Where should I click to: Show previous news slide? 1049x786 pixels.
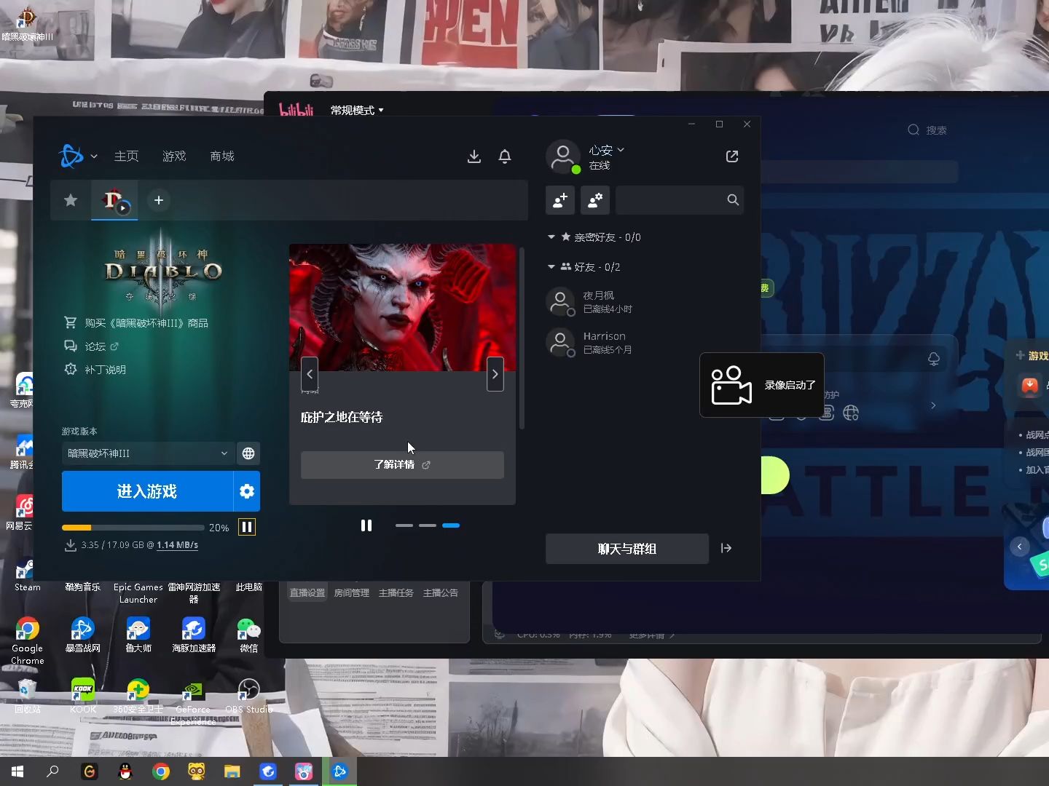[x=310, y=374]
